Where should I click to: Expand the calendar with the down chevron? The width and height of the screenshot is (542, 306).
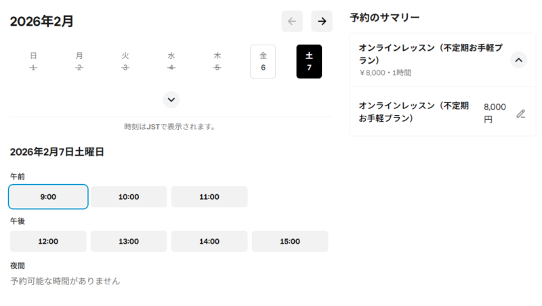pyautogui.click(x=171, y=100)
